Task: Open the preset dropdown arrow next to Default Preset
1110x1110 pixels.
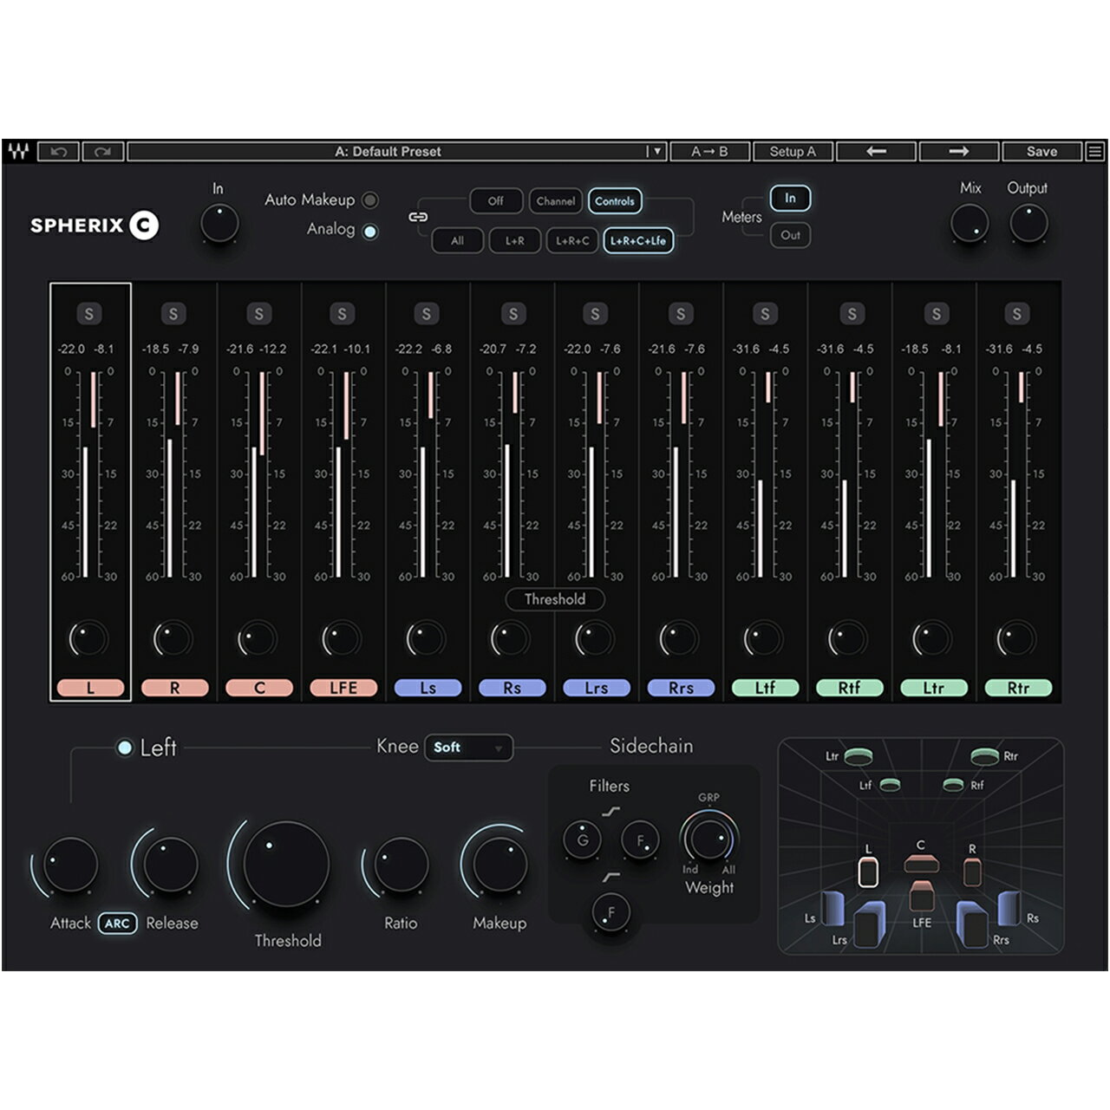Action: [656, 151]
